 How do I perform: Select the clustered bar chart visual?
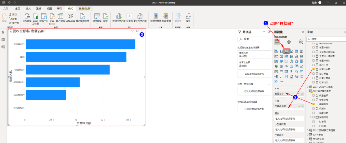(286, 51)
